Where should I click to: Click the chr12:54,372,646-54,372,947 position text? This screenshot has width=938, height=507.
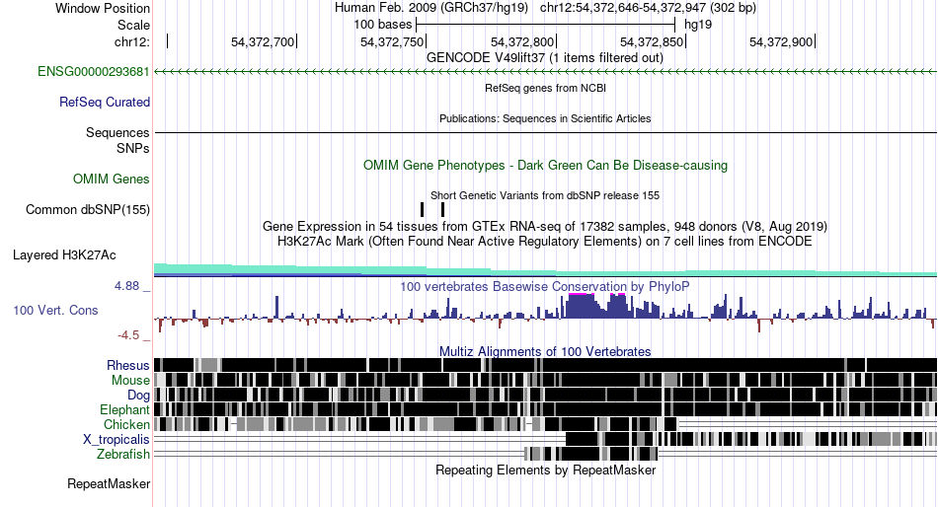(648, 8)
